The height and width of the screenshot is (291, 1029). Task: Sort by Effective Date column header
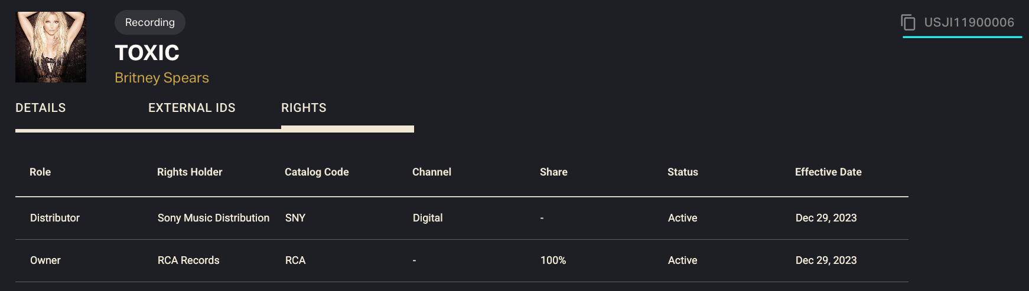pyautogui.click(x=828, y=172)
